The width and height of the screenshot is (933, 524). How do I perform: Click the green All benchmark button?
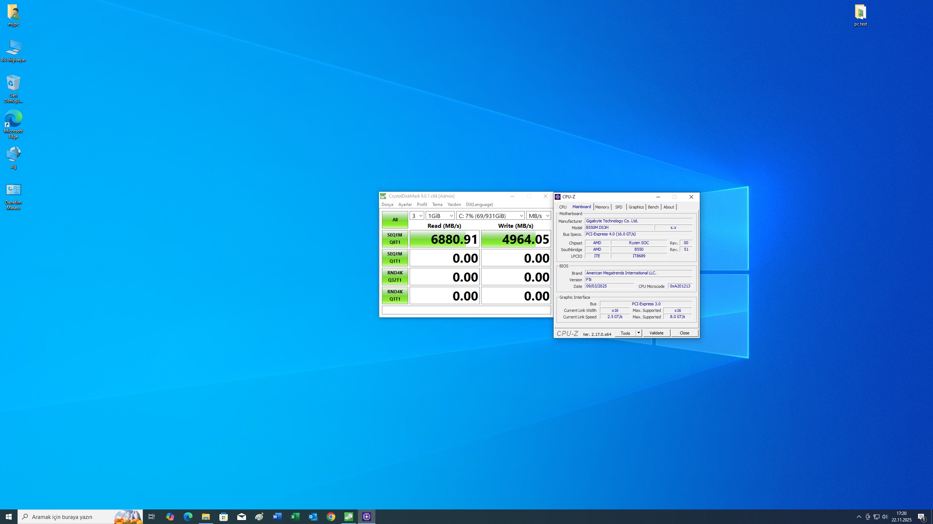tap(395, 220)
